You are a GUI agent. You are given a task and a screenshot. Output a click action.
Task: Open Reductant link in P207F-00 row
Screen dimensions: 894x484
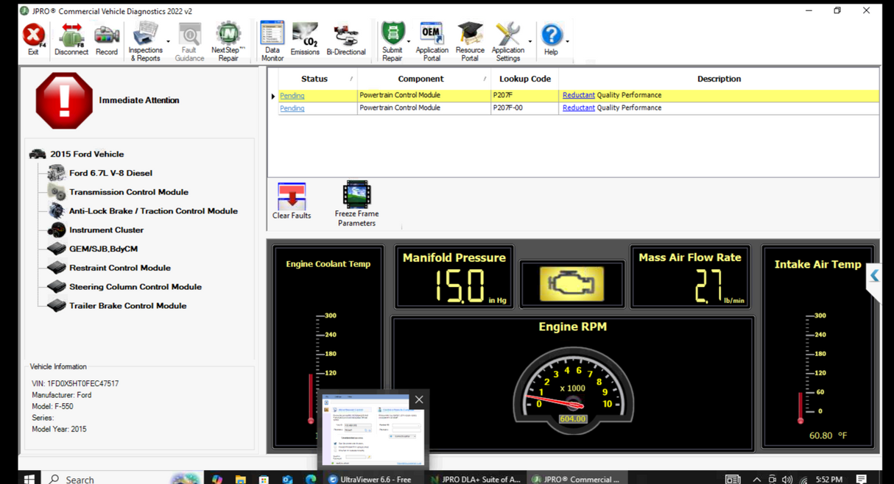point(578,108)
